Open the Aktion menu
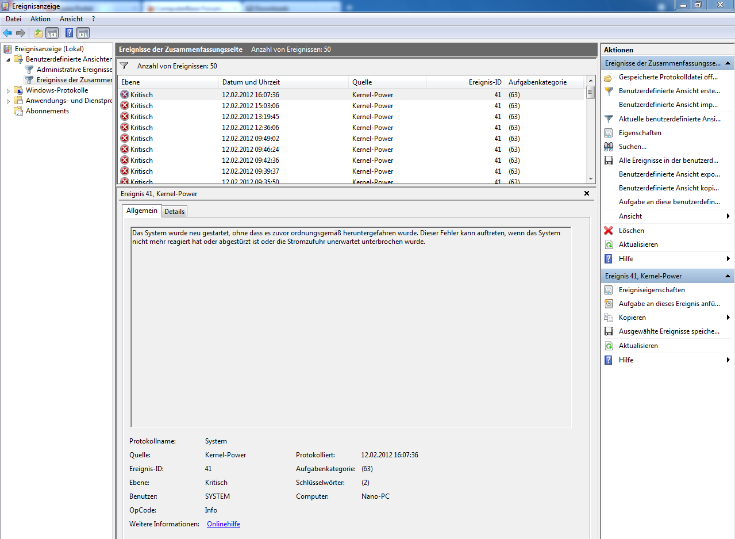The height and width of the screenshot is (539, 735). click(x=41, y=19)
